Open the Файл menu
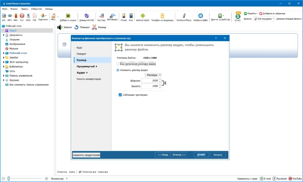 (4, 9)
